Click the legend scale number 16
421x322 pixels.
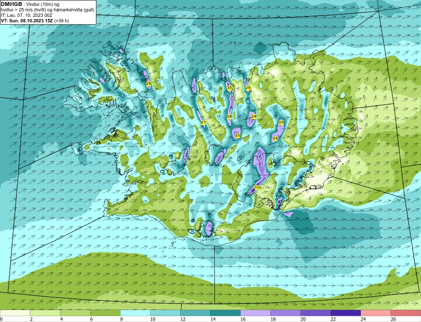(x=243, y=319)
